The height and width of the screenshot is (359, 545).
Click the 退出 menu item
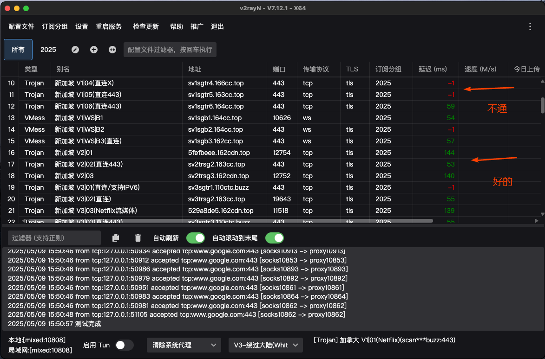click(217, 27)
